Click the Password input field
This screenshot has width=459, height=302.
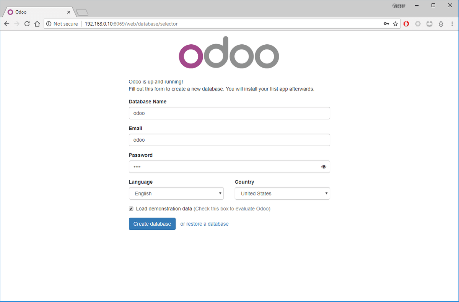[229, 166]
